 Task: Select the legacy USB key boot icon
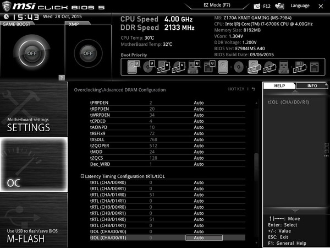284,67
